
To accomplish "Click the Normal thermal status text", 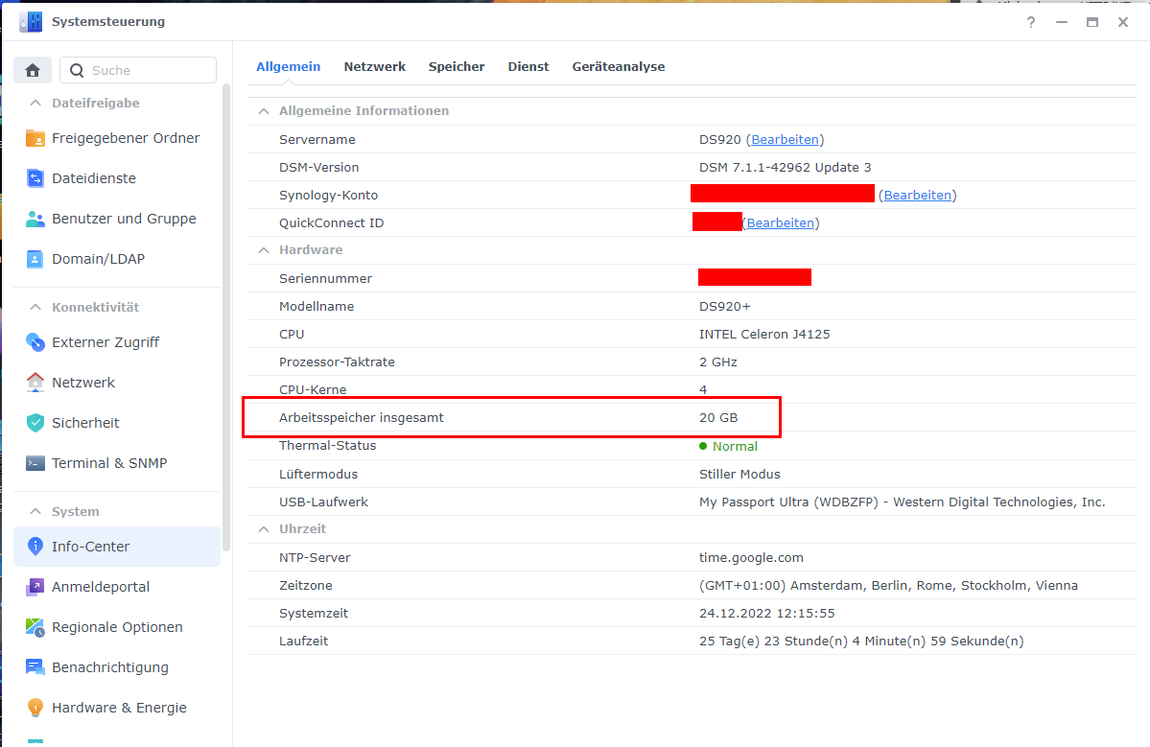I will pyautogui.click(x=735, y=447).
